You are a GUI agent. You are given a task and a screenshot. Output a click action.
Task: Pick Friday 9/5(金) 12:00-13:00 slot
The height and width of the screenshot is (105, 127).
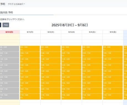click(x=113, y=67)
